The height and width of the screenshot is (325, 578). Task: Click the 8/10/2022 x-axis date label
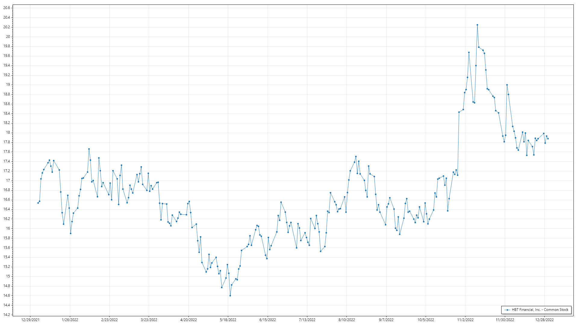pyautogui.click(x=346, y=320)
